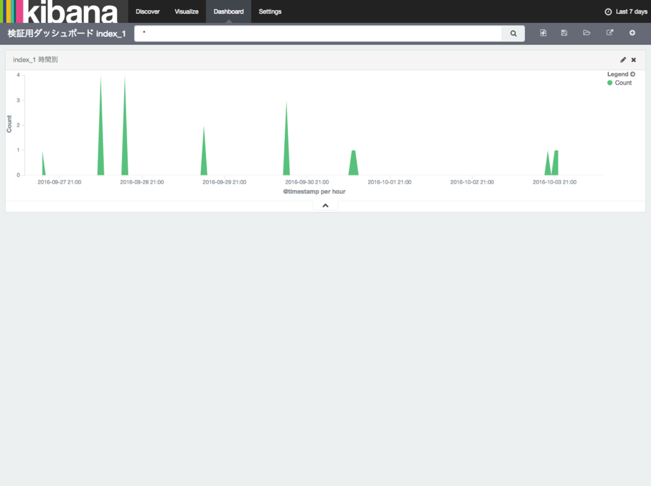
Task: Click the flat-topped peak after 2016-09-30 21:00
Action: click(353, 163)
